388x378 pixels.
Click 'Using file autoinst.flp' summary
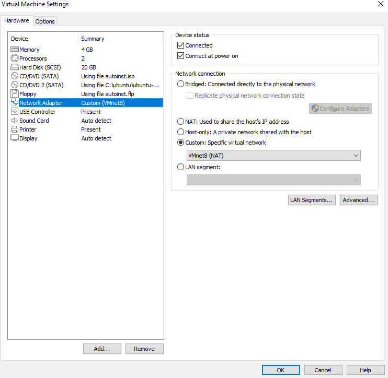(x=107, y=94)
